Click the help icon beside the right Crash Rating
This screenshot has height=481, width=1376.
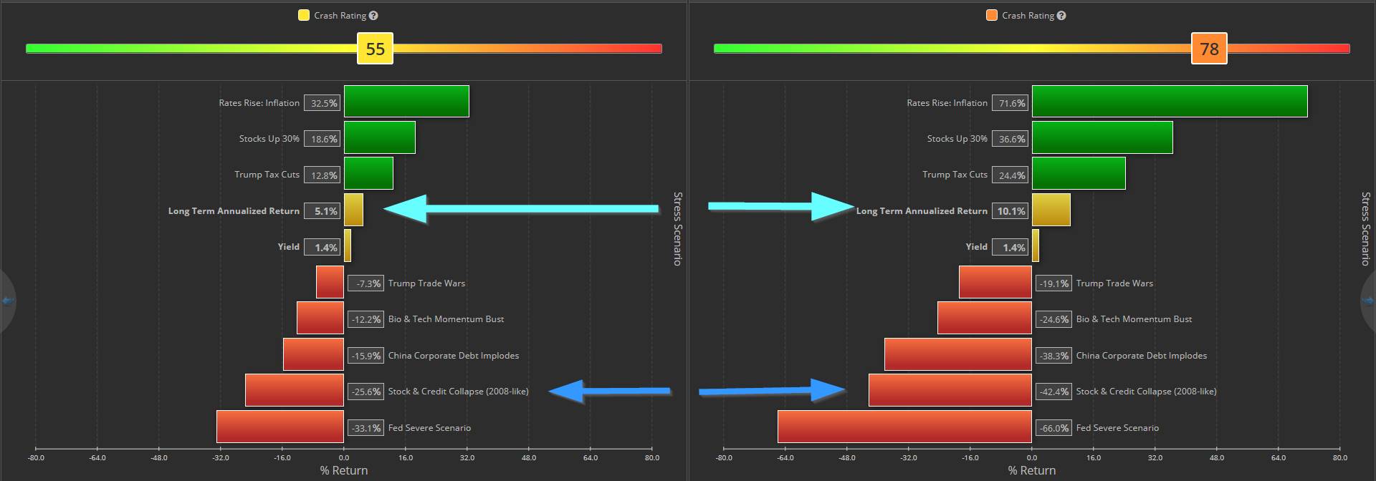point(1061,16)
